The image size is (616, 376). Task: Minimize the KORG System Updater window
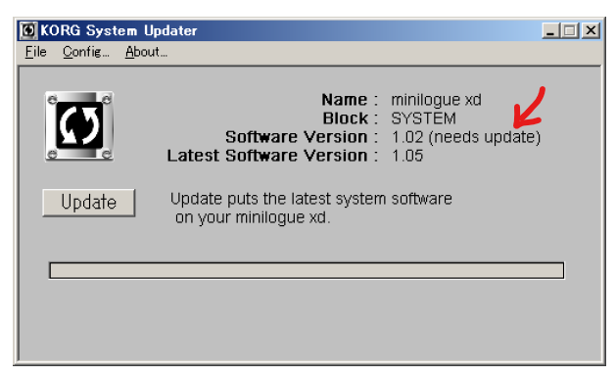(x=550, y=30)
